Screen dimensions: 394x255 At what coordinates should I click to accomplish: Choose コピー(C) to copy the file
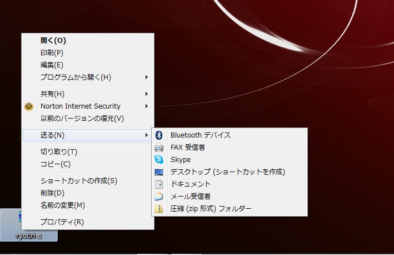[x=88, y=164]
